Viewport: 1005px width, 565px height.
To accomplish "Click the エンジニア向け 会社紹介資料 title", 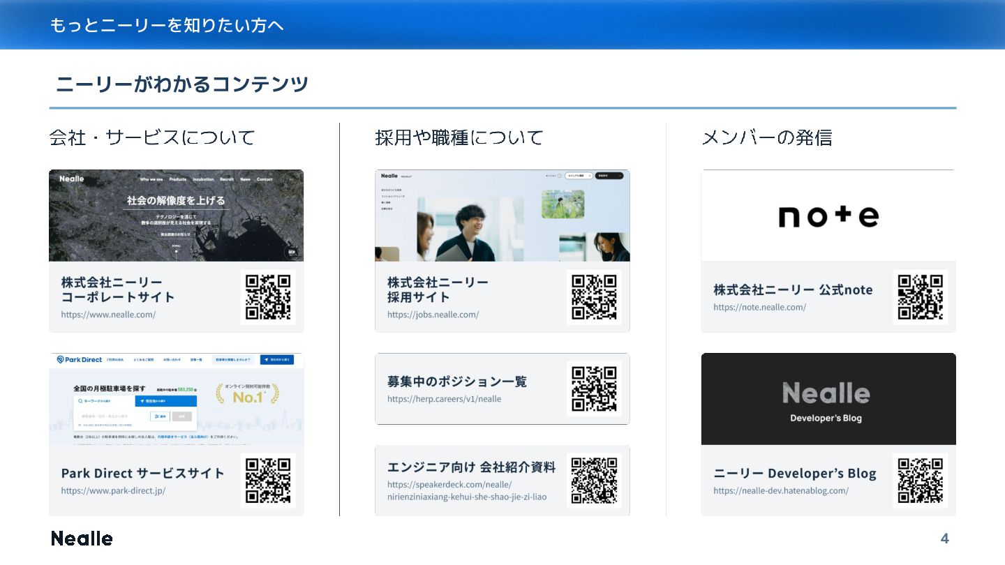I will point(472,467).
